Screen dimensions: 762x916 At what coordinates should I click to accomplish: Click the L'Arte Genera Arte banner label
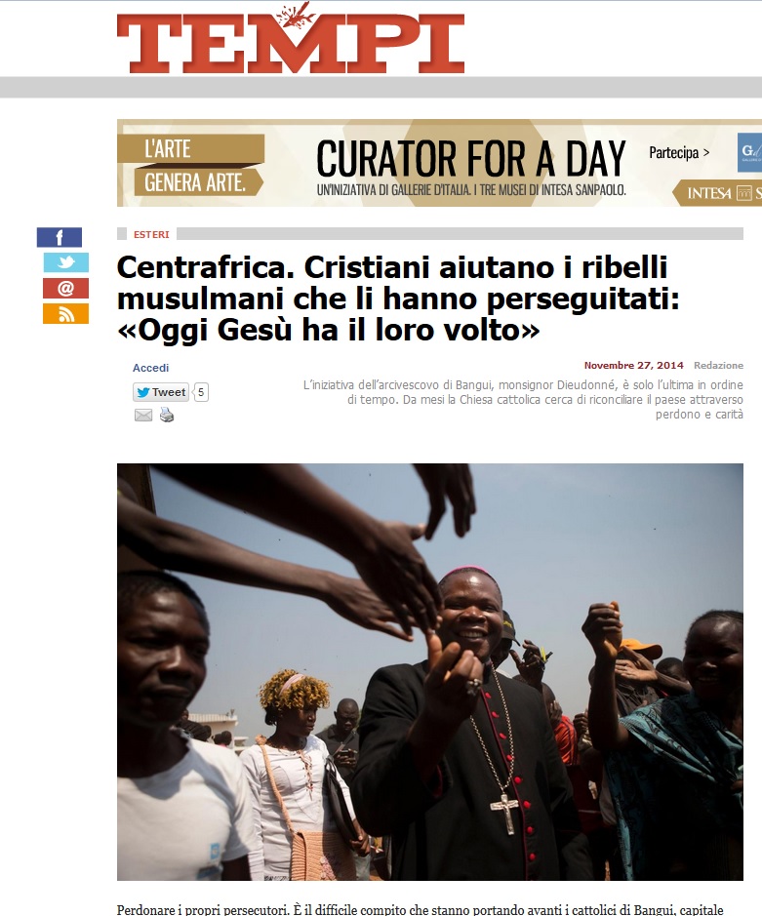click(x=191, y=166)
